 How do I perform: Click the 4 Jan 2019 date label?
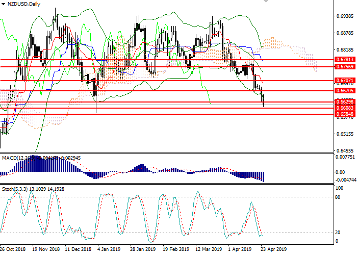[109, 250]
